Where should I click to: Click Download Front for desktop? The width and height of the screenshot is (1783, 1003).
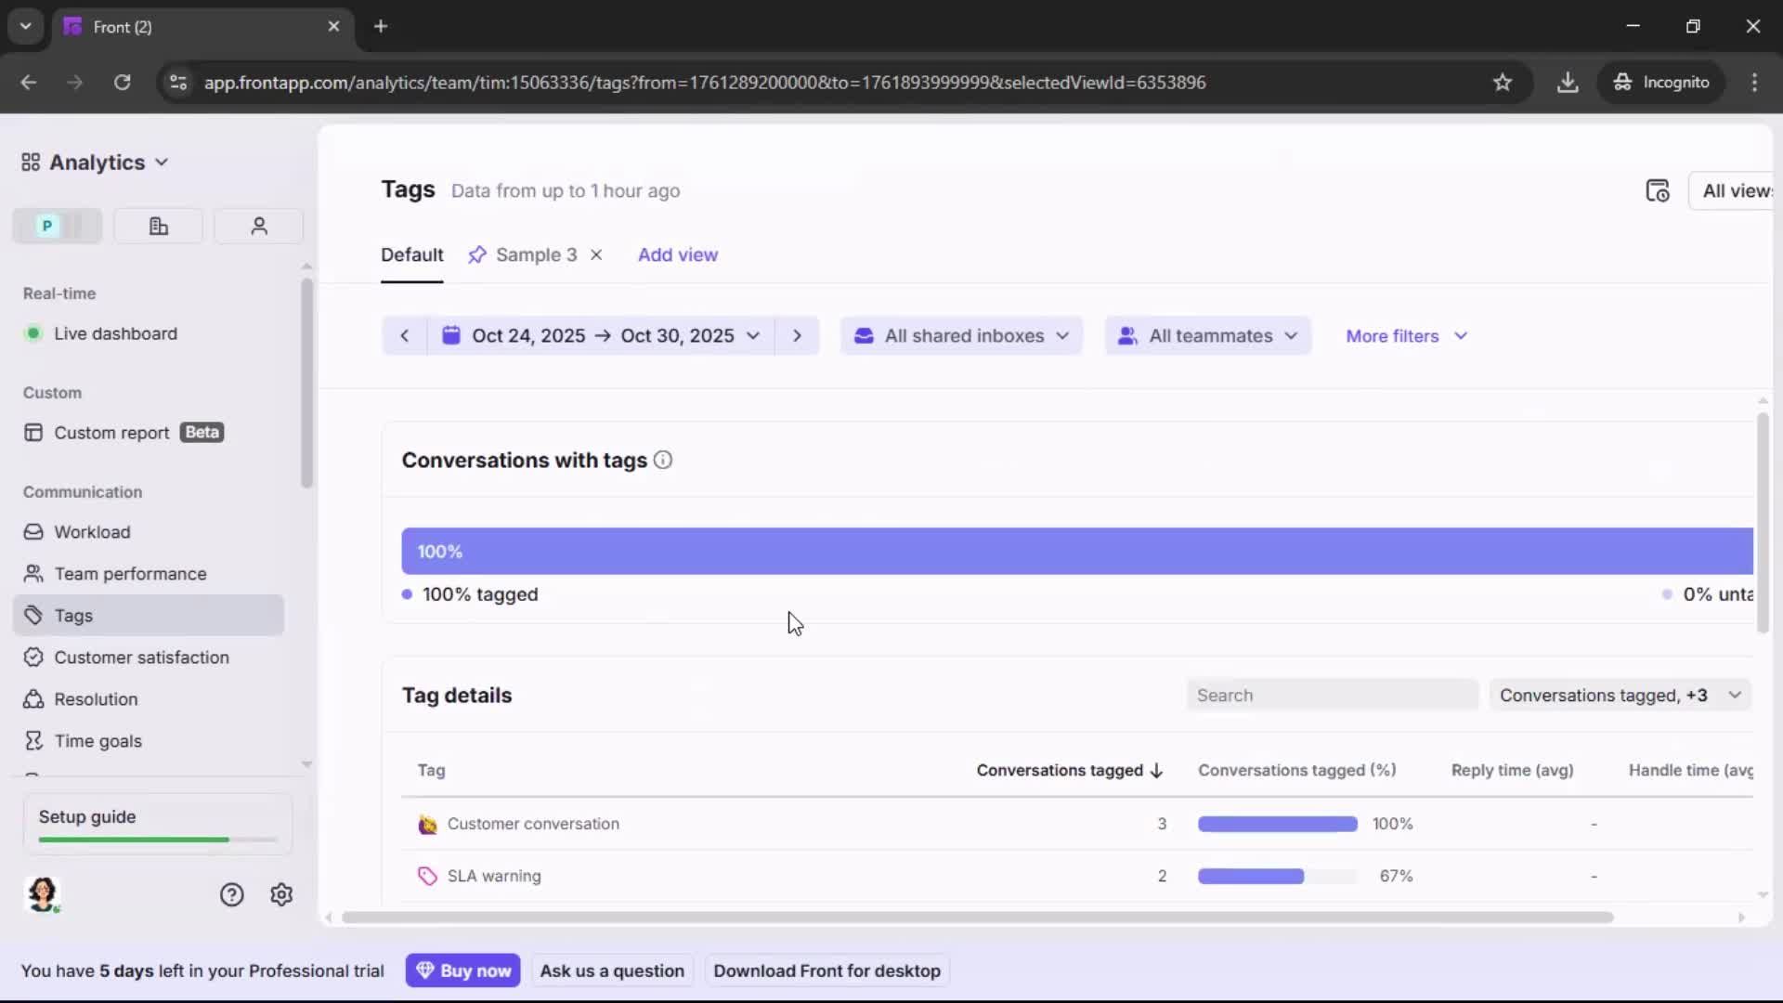826,970
